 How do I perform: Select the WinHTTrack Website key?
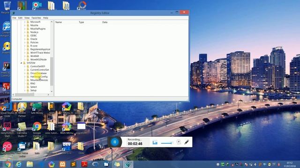pyautogui.click(x=40, y=53)
